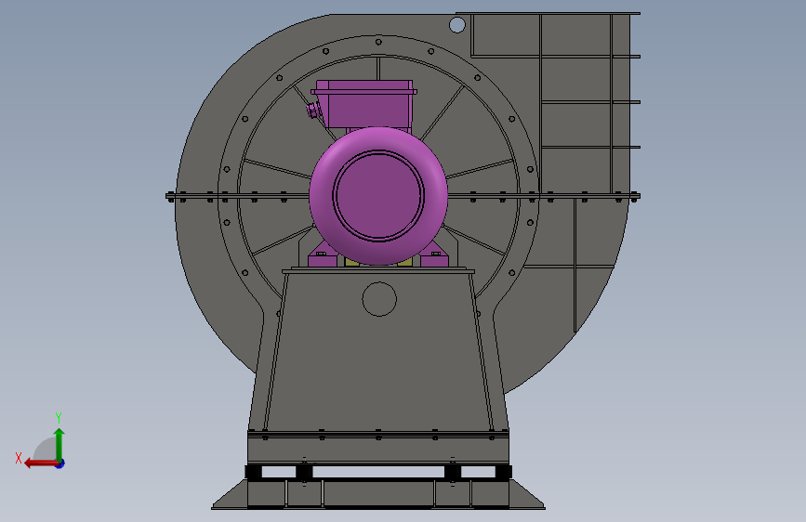Image resolution: width=806 pixels, height=522 pixels.
Task: Click the green Y axis arrow of triad
Action: click(x=59, y=444)
